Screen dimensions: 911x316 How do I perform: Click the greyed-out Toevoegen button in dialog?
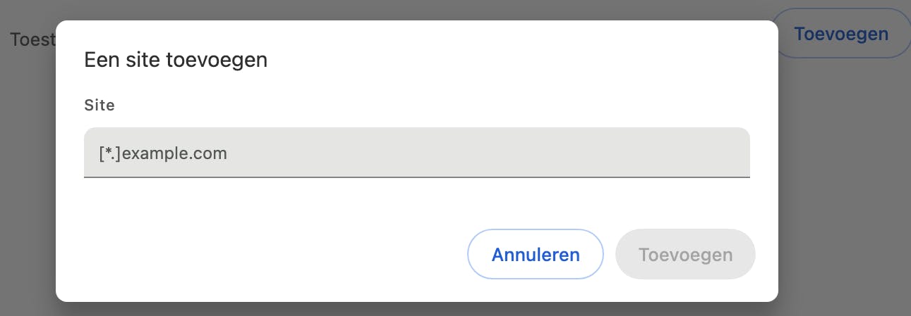tap(685, 254)
